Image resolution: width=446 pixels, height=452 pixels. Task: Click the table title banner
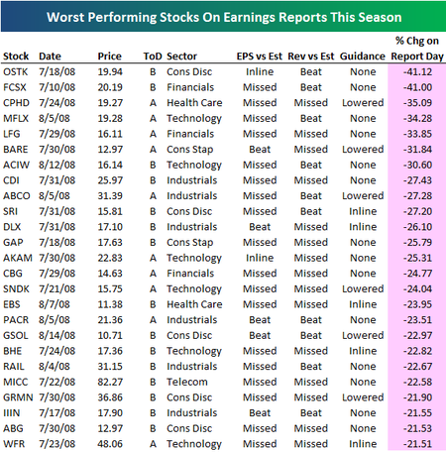223,16
